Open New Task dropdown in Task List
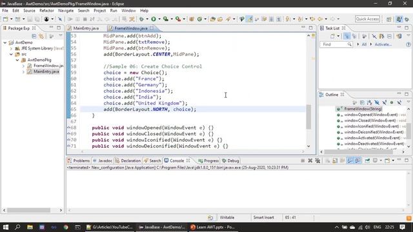 (338, 36)
